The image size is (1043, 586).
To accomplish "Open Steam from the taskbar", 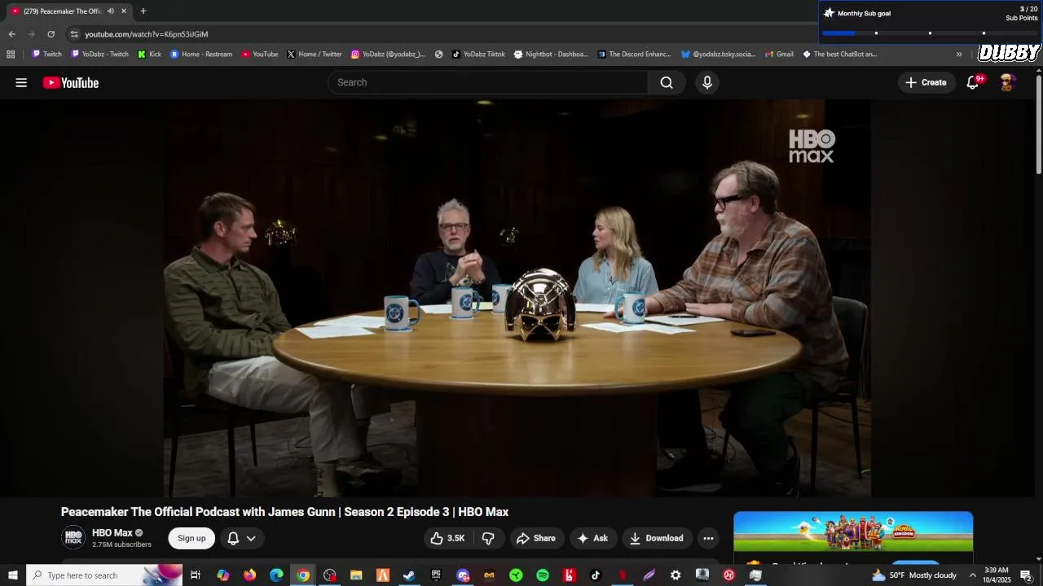I will tap(409, 575).
